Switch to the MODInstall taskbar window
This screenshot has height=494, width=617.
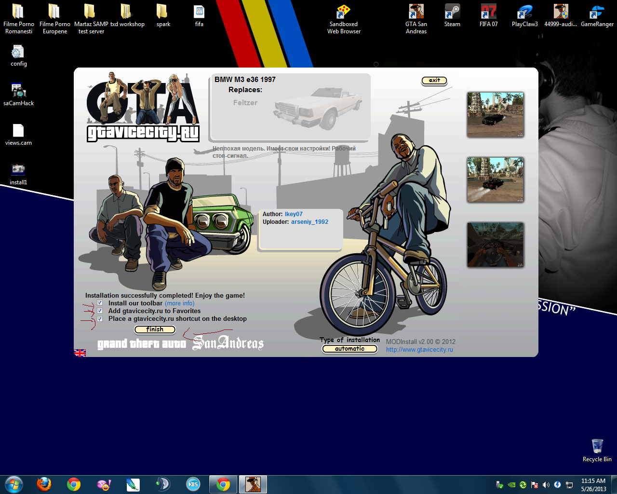click(x=253, y=484)
